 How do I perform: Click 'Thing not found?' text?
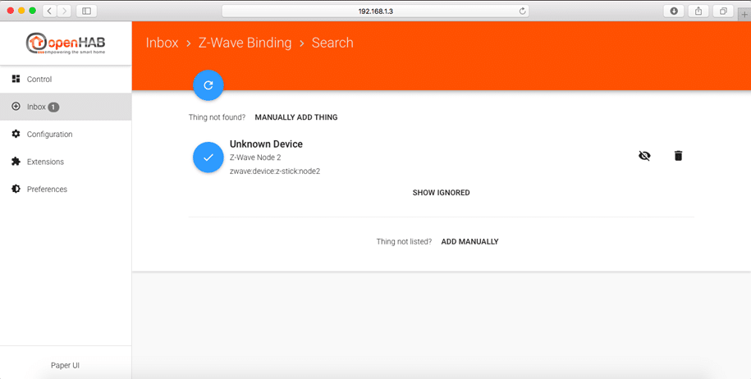point(217,117)
